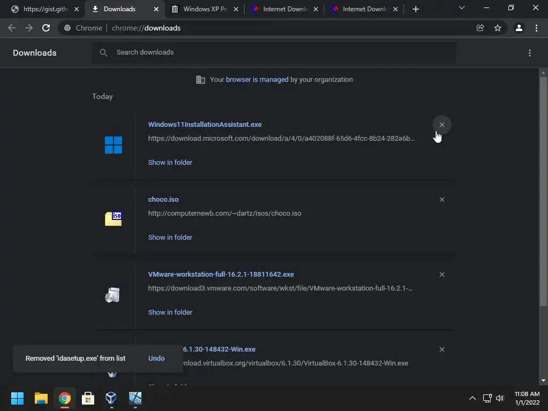Screen dimensions: 548x411
Task: Show Windows11InstallationAssistant.exe in folder
Action: (x=170, y=162)
